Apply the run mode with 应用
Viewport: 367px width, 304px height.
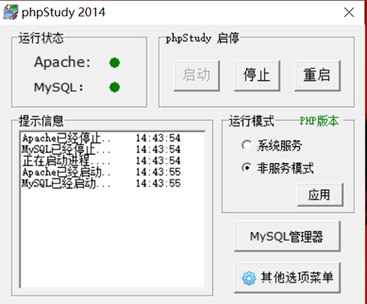point(320,195)
